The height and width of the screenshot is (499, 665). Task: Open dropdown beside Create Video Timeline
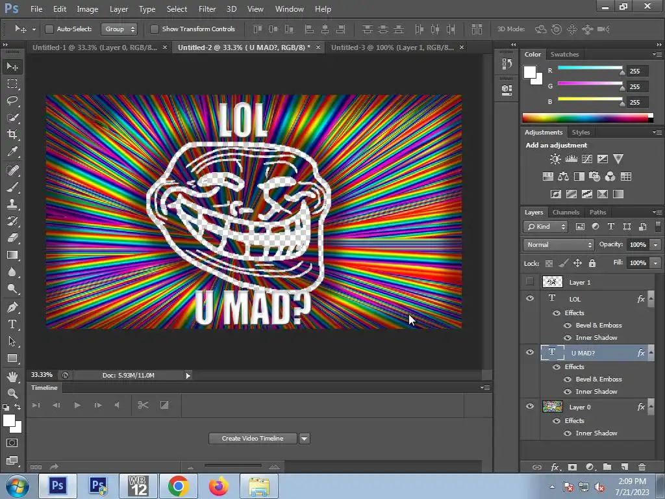pos(305,439)
